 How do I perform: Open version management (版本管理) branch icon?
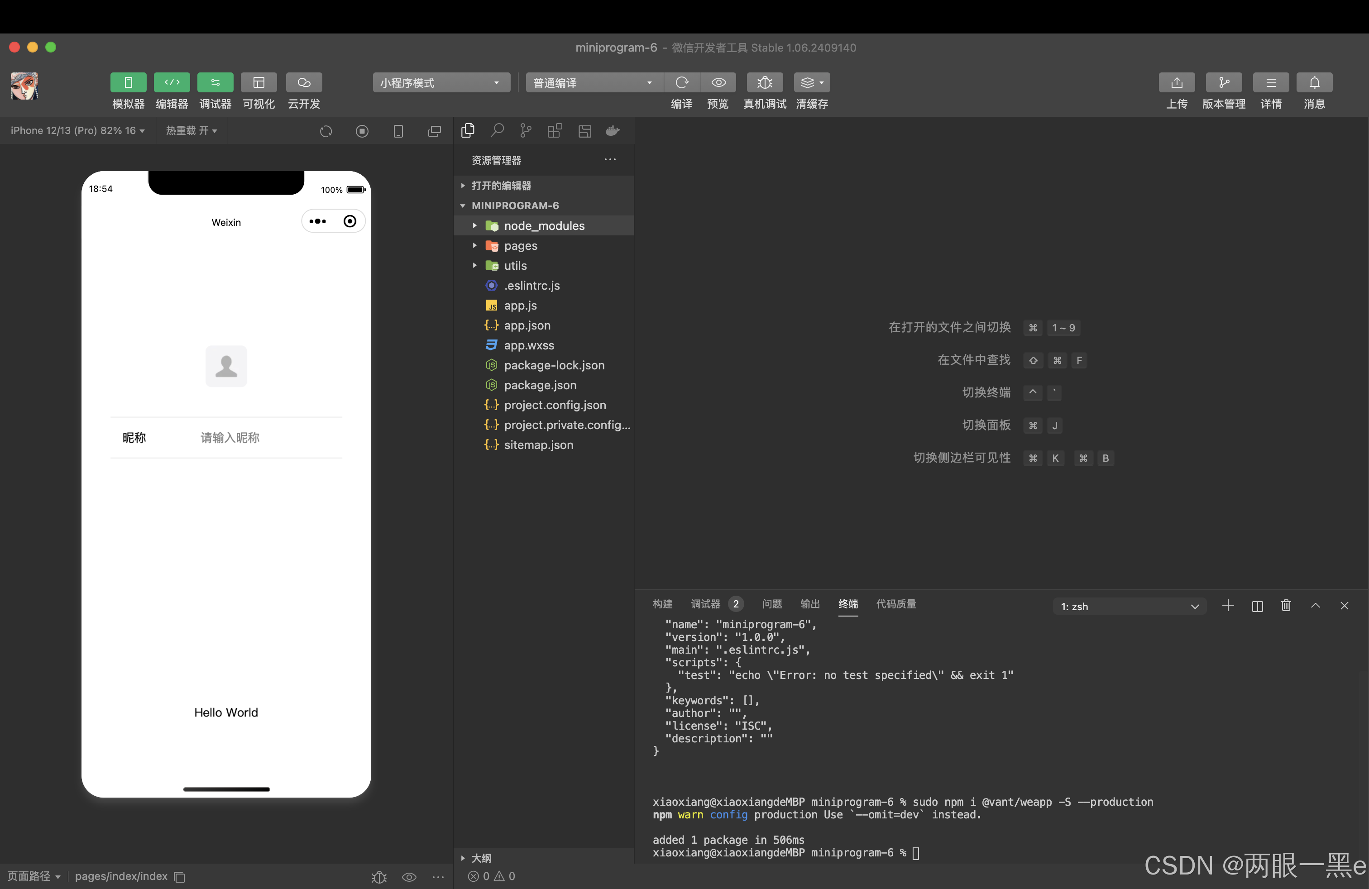1224,83
